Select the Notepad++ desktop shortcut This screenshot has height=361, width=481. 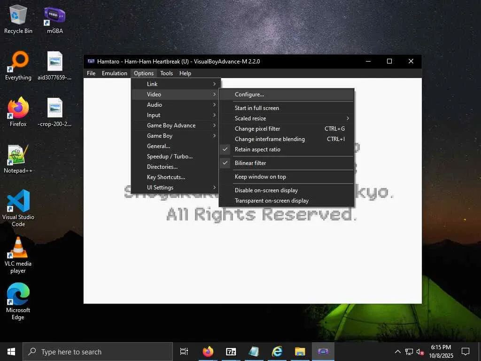(18, 159)
